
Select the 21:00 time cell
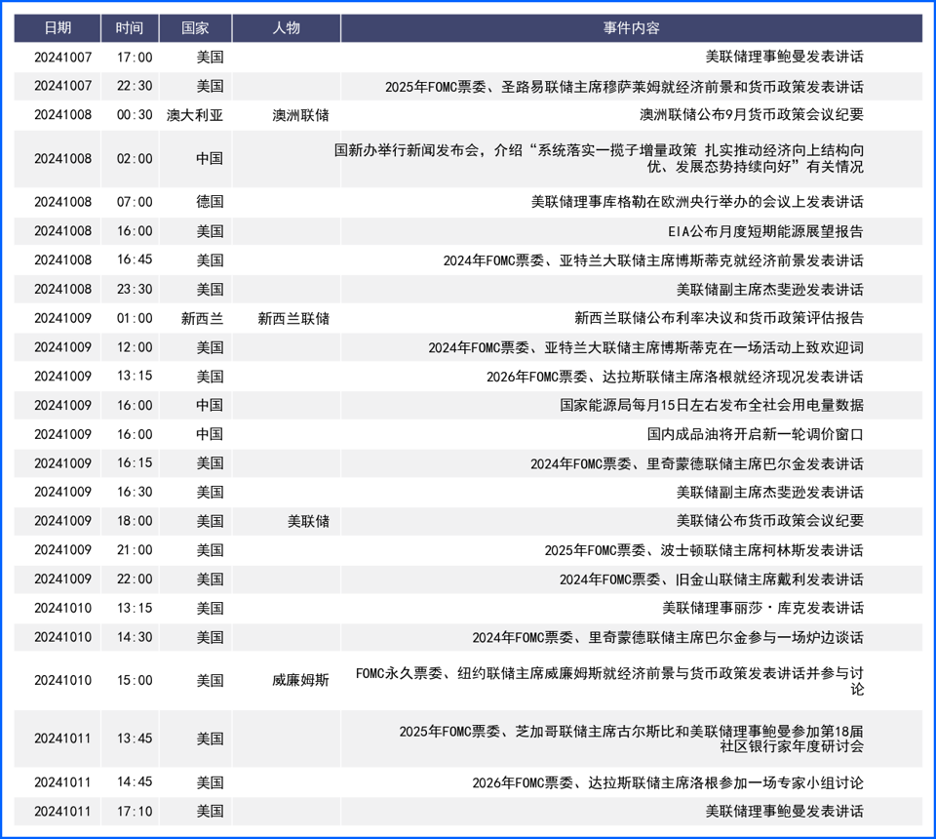[135, 550]
